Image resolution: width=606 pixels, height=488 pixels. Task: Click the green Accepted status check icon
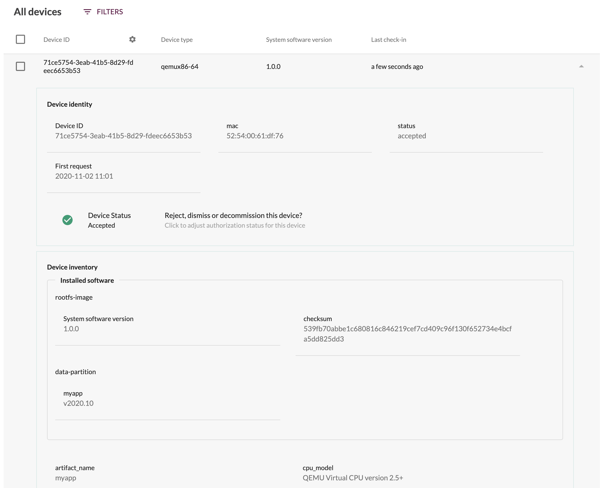coord(67,220)
